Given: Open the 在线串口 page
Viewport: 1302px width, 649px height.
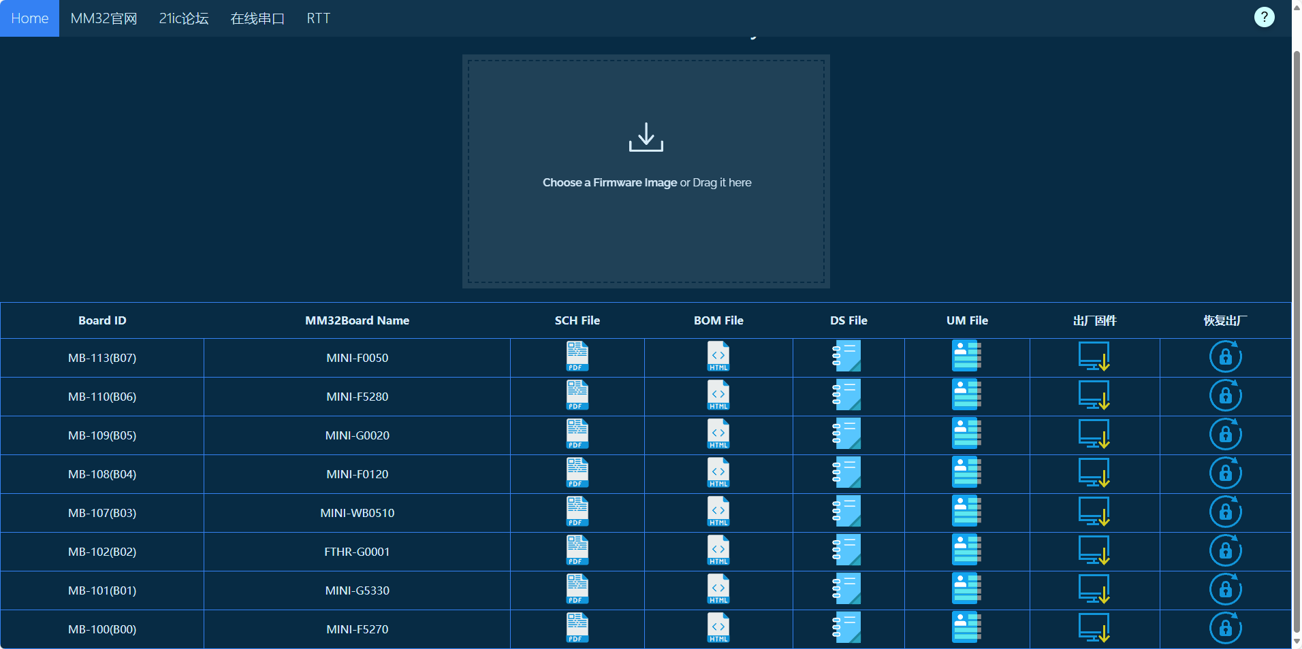Looking at the screenshot, I should (257, 18).
